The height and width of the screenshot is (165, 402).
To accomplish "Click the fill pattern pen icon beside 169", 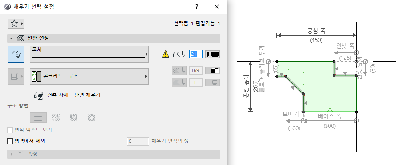I will tap(179, 70).
